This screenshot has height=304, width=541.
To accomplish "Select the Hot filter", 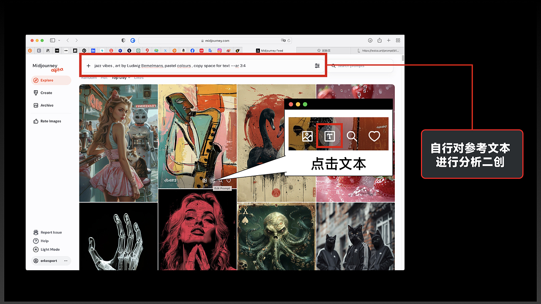I will (x=104, y=78).
